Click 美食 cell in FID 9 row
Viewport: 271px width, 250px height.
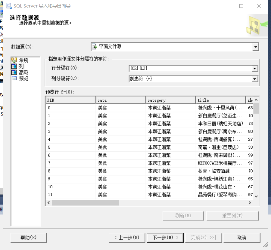[121, 179]
